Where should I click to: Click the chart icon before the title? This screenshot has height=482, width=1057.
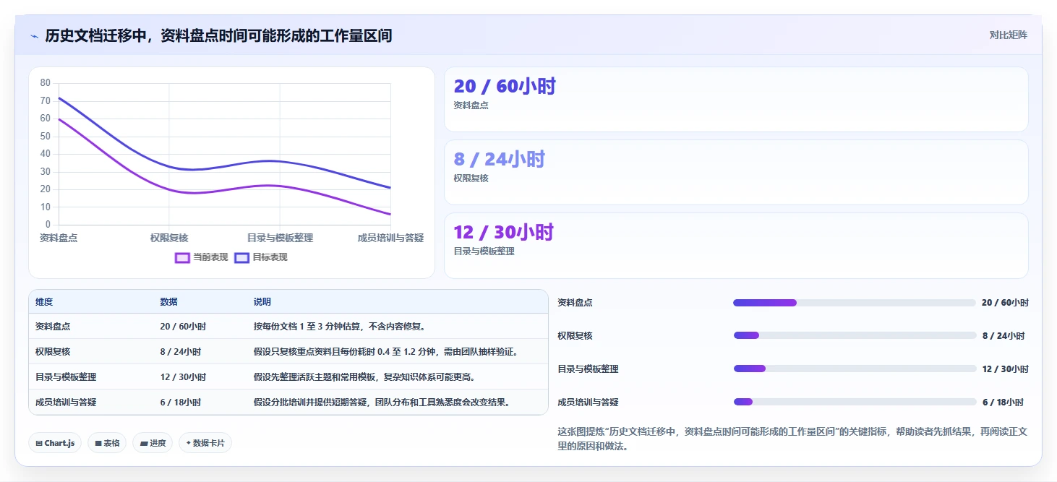[35, 35]
